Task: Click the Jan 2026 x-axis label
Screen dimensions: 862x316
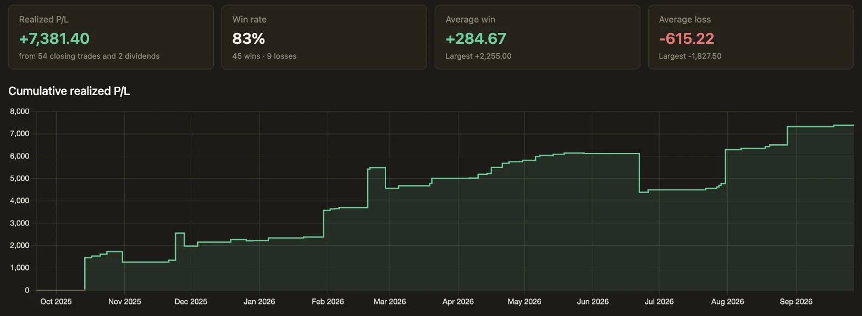Action: click(x=259, y=301)
